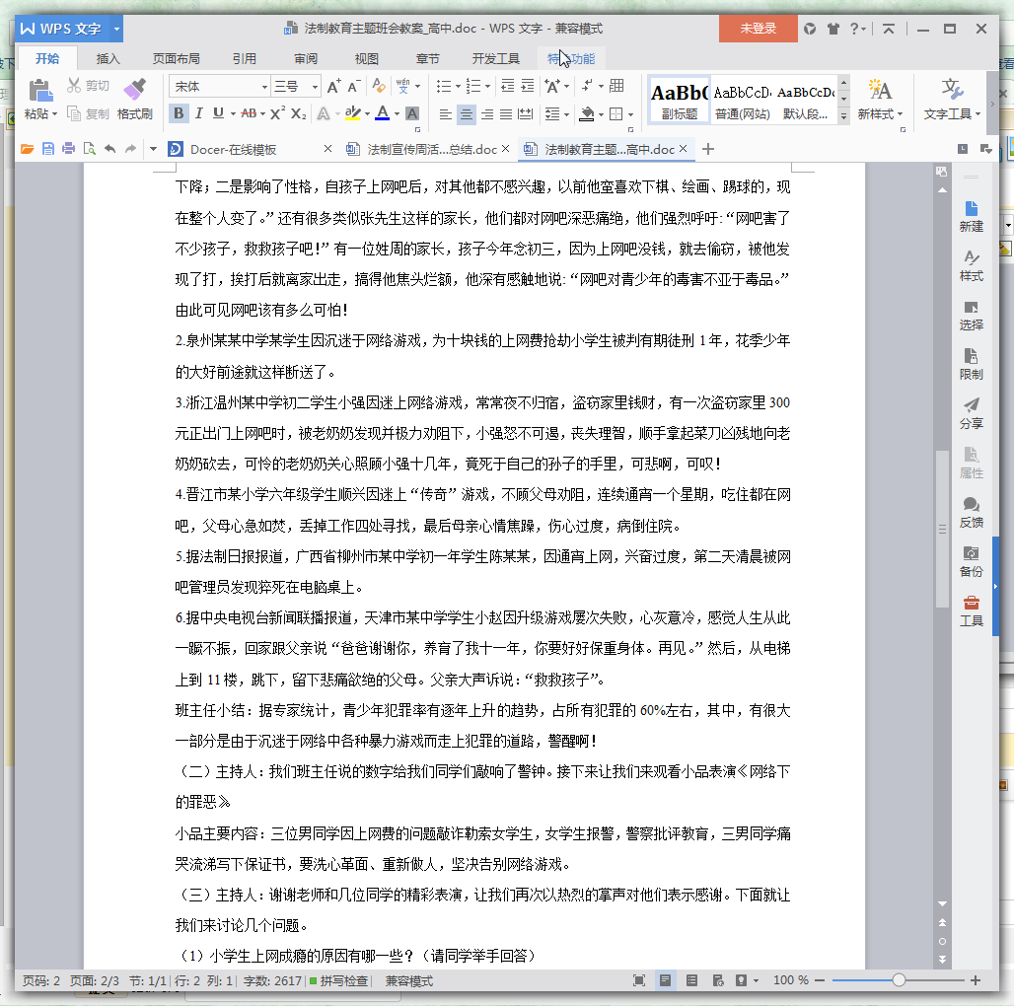The height and width of the screenshot is (1006, 1014).
Task: Toggle Strikethrough AB formatting
Action: tap(249, 113)
